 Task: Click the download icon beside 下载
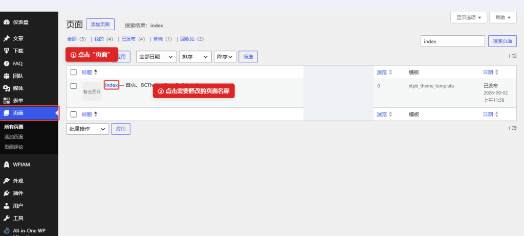[6, 51]
